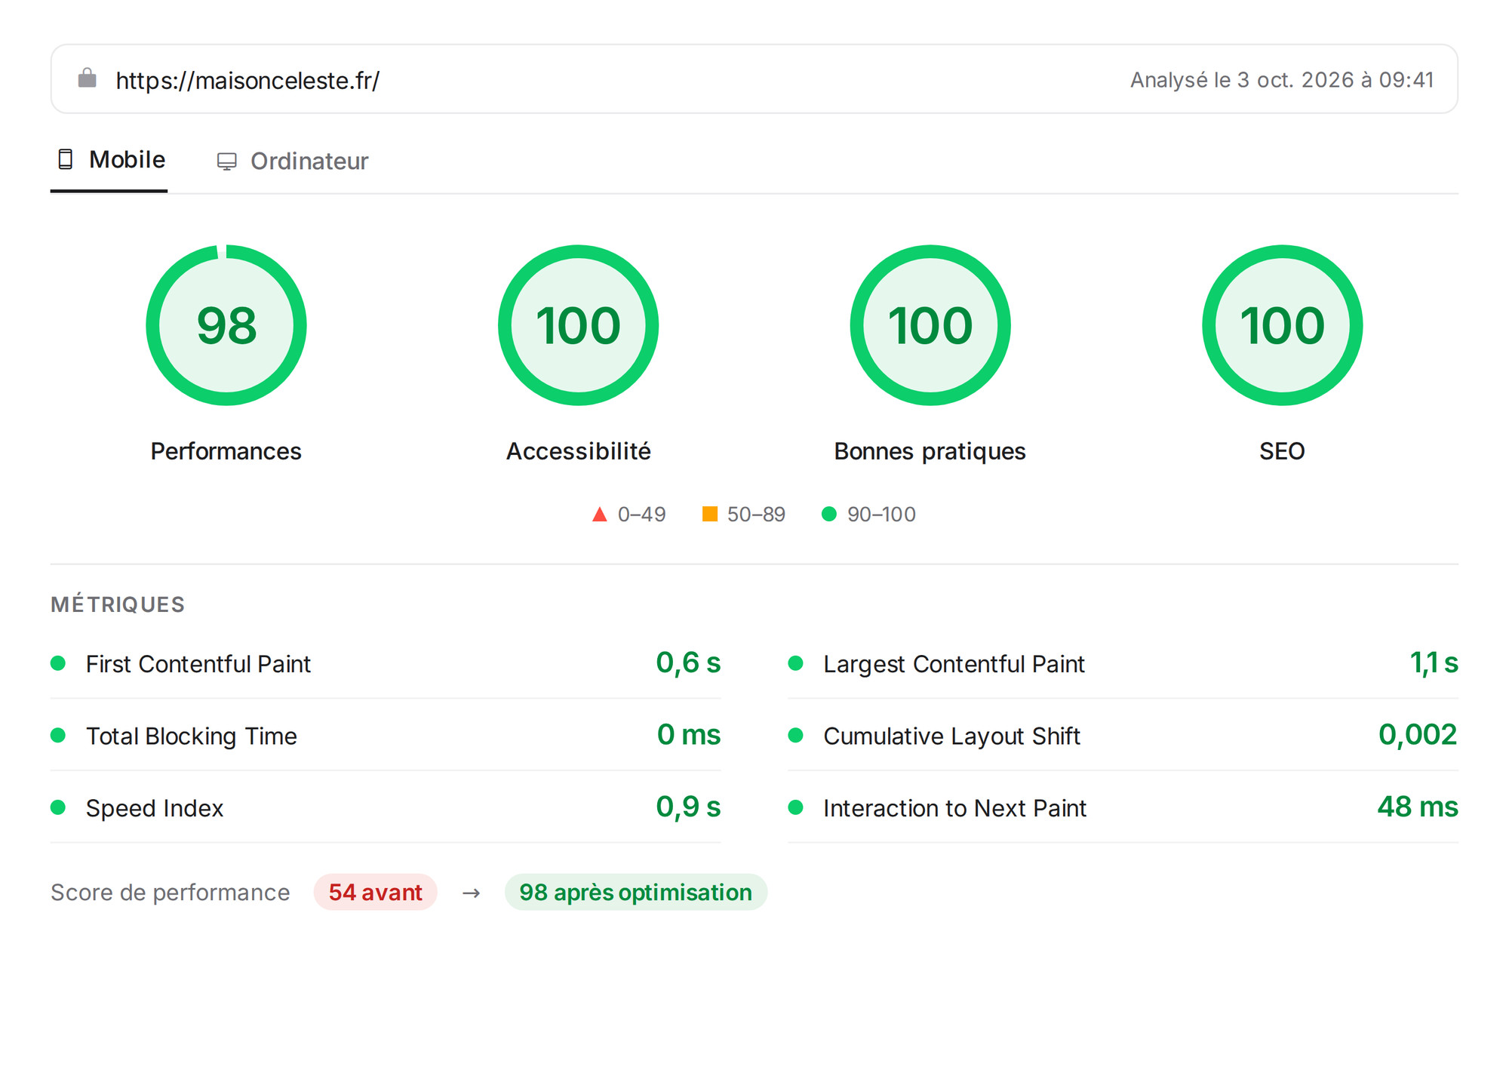Click the URL https://maisonceleste.fr/
1509x1073 pixels.
coord(247,80)
